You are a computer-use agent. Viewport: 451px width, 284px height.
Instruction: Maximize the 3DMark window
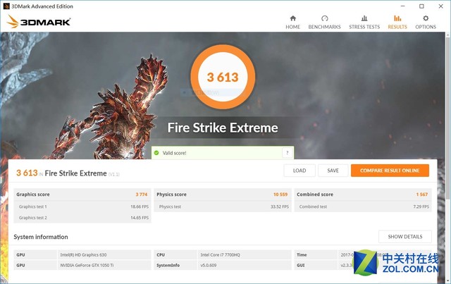(x=421, y=6)
